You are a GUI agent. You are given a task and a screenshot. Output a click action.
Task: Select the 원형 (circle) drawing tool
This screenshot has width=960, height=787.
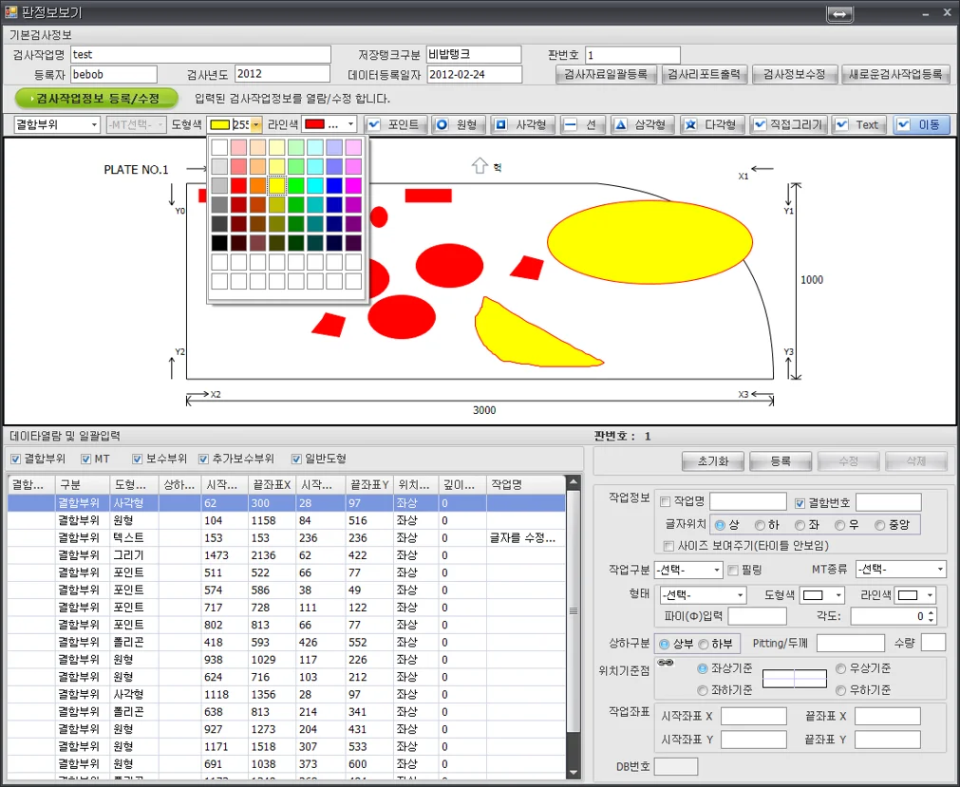(459, 124)
